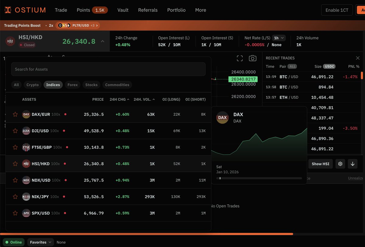
Task: Click the -3.50% PNL value
Action: pyautogui.click(x=350, y=128)
